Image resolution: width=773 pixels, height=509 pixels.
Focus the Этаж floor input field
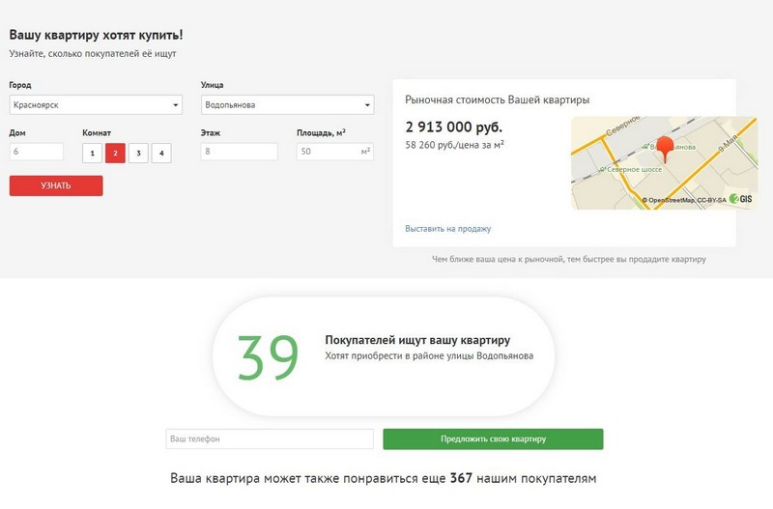click(239, 152)
